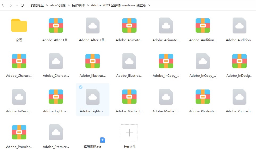Select Adobe_Illustrat file with cloud icon
The width and height of the screenshot is (256, 158).
(129, 61)
